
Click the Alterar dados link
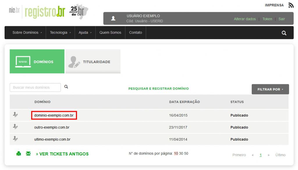click(x=245, y=19)
